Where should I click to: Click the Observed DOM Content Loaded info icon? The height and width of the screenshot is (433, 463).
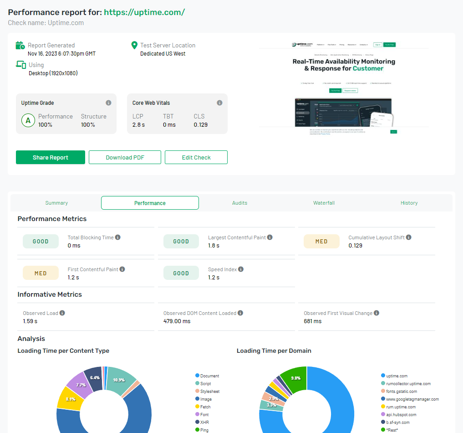239,313
